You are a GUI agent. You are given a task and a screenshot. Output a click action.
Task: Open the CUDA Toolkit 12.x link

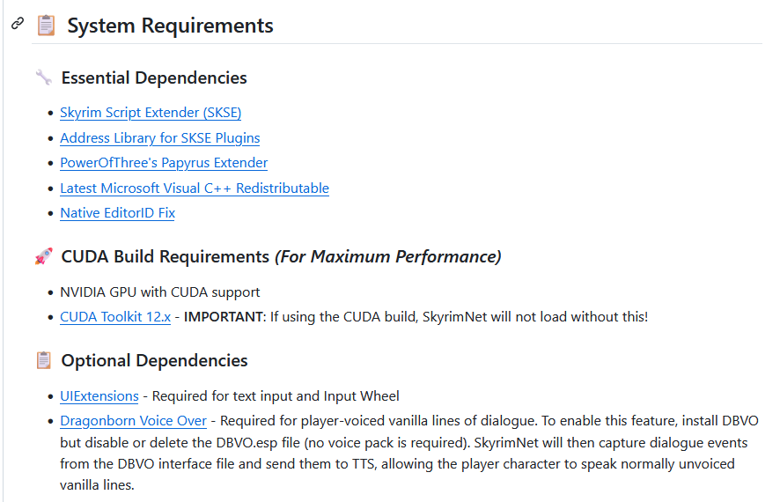[115, 317]
